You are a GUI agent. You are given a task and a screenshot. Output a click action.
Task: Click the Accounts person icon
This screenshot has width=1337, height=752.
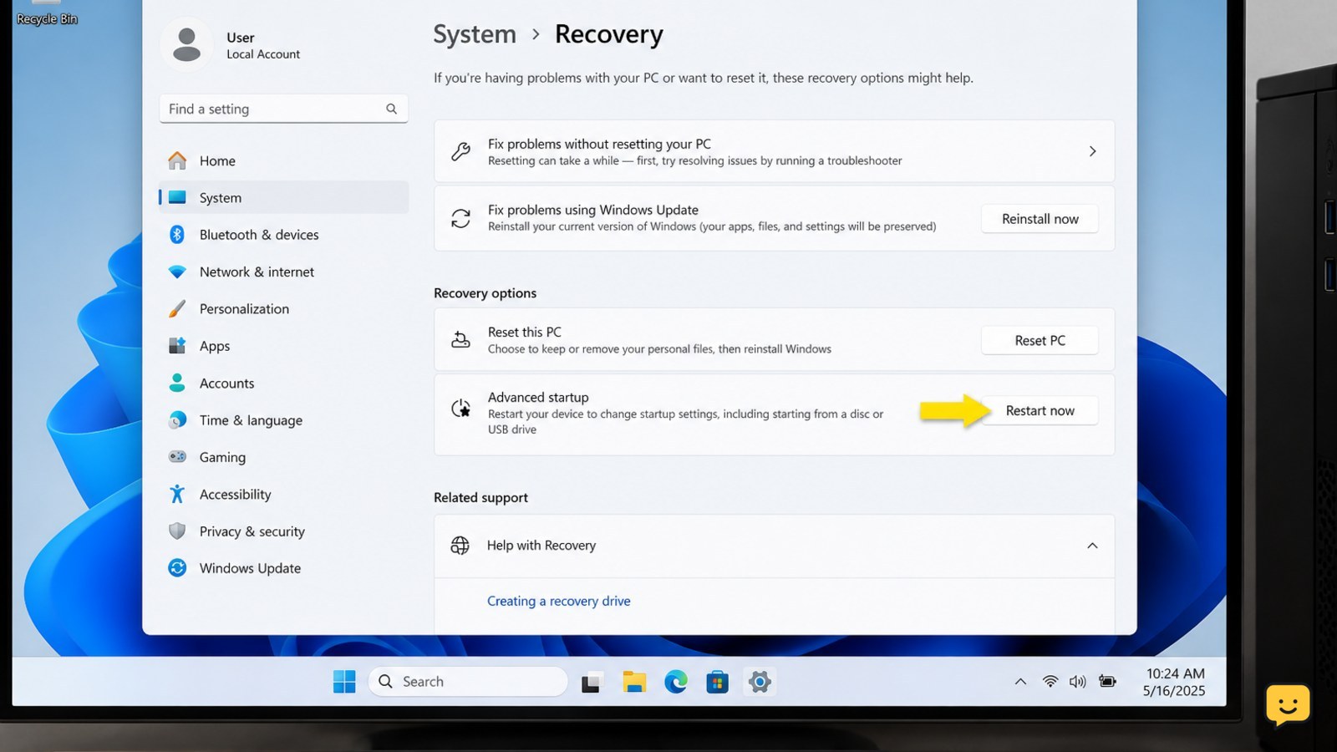pyautogui.click(x=177, y=383)
